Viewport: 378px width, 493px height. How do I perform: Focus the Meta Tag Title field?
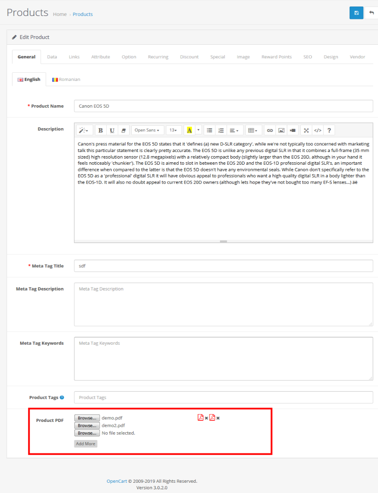click(x=223, y=266)
